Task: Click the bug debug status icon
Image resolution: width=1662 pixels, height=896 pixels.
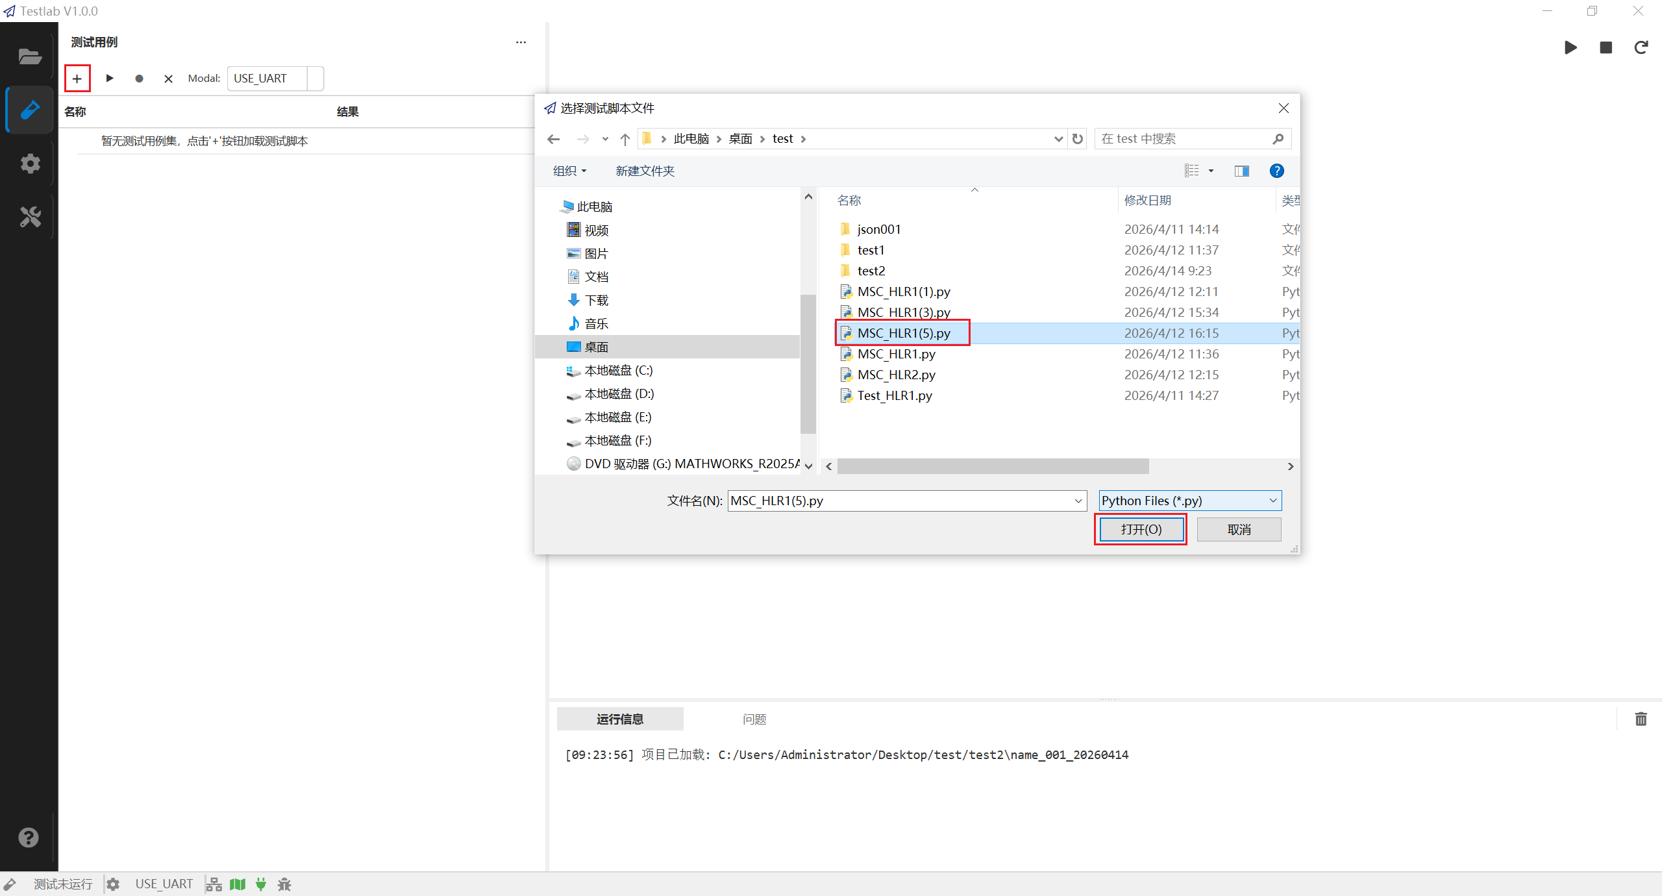Action: [284, 884]
